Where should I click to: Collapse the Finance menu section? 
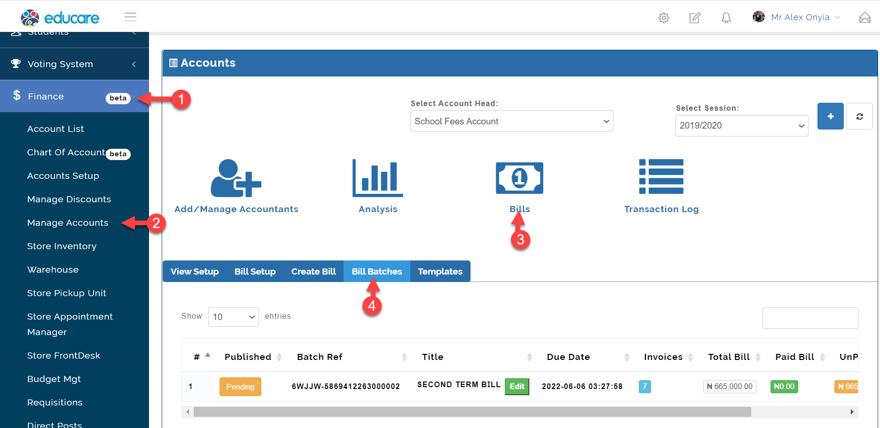coord(134,97)
